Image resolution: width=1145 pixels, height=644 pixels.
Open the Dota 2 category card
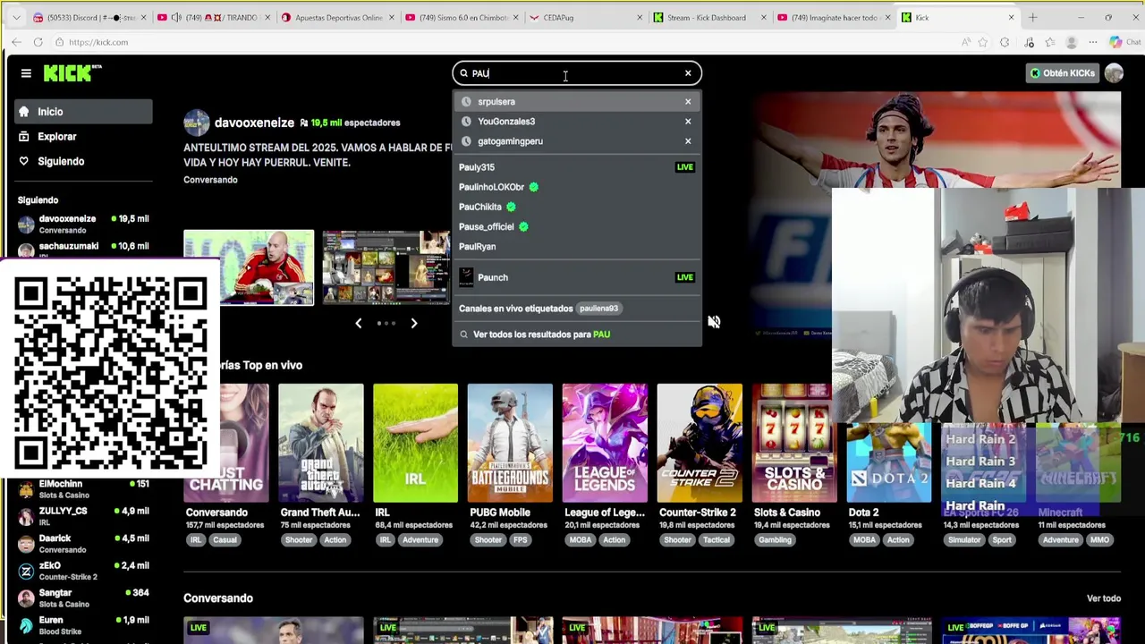(889, 464)
